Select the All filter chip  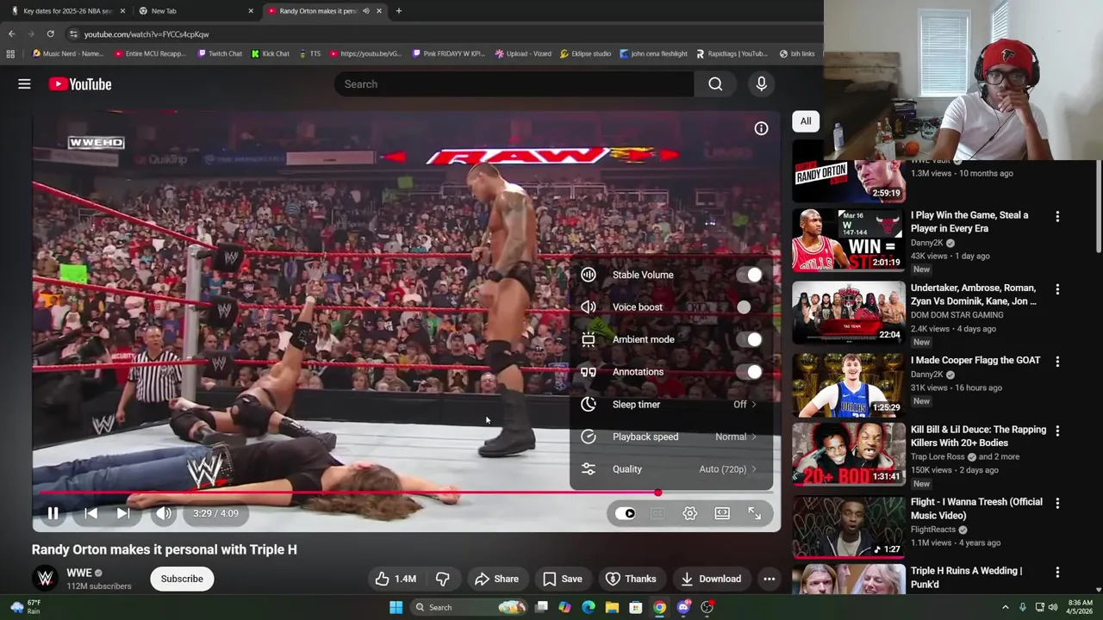806,121
